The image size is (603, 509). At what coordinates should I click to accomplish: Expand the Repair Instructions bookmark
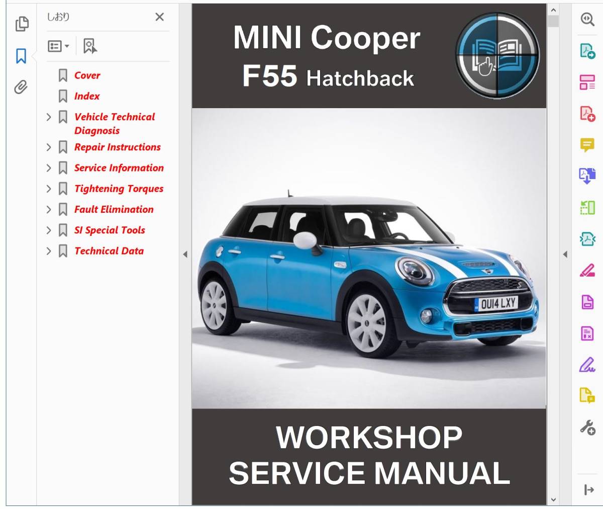[x=49, y=147]
